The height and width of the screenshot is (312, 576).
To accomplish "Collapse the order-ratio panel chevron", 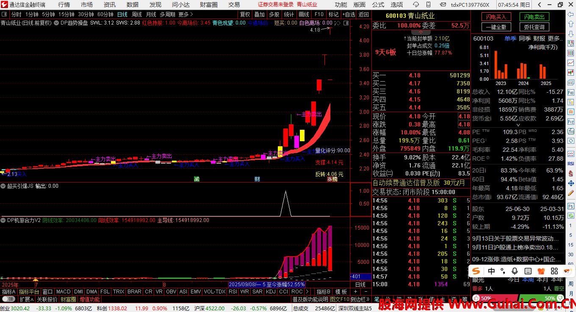I will click(x=420, y=32).
